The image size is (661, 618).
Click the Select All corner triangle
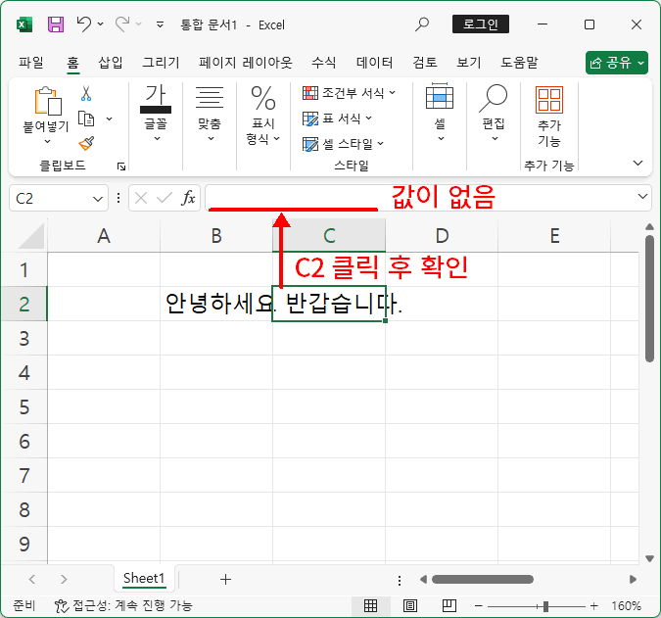(30, 236)
